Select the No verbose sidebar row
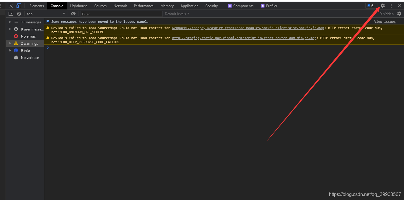 click(25, 57)
